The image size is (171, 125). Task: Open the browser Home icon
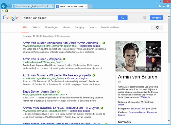(x=160, y=6)
